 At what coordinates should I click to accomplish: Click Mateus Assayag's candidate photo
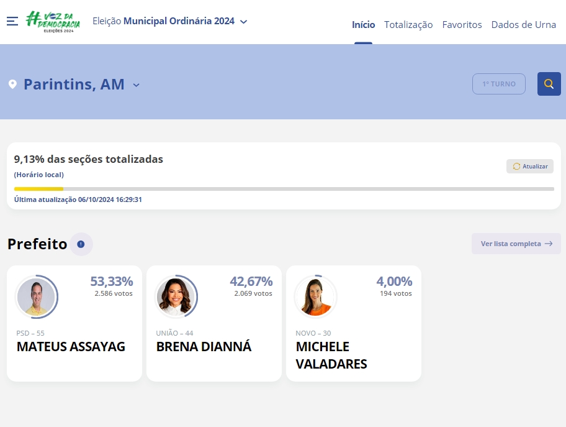(35, 296)
